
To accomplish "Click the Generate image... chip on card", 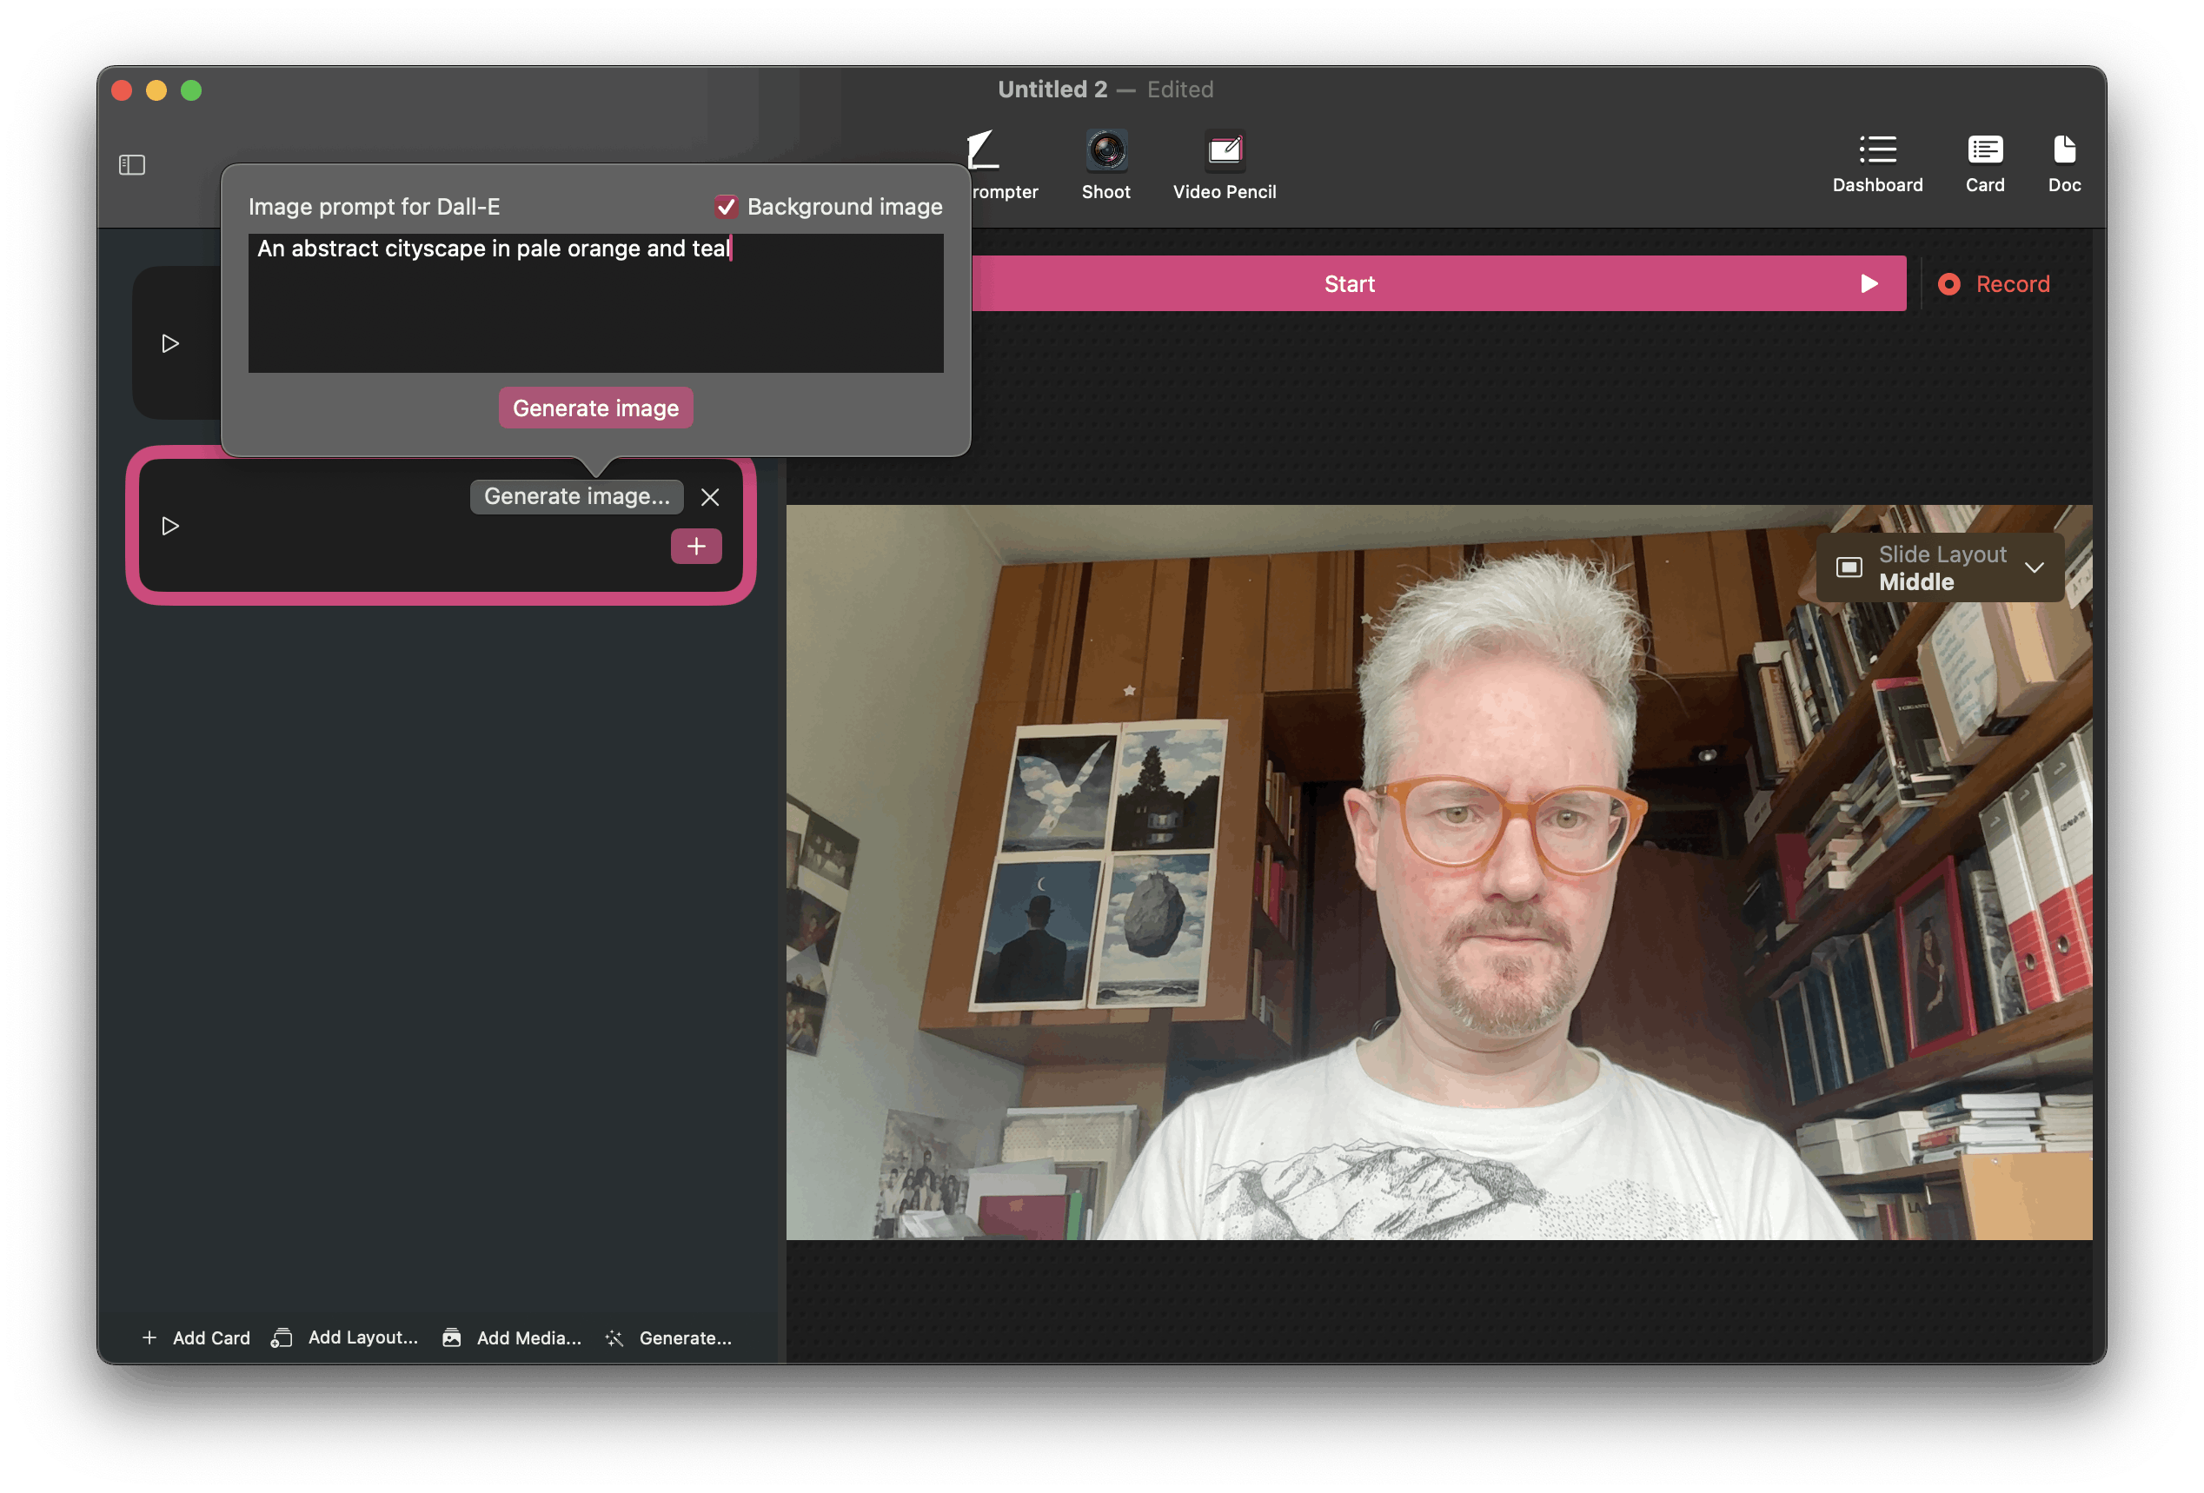I will click(575, 496).
